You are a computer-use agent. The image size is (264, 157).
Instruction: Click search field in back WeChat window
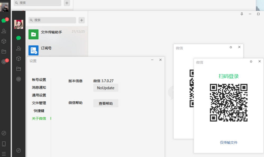[37, 3]
